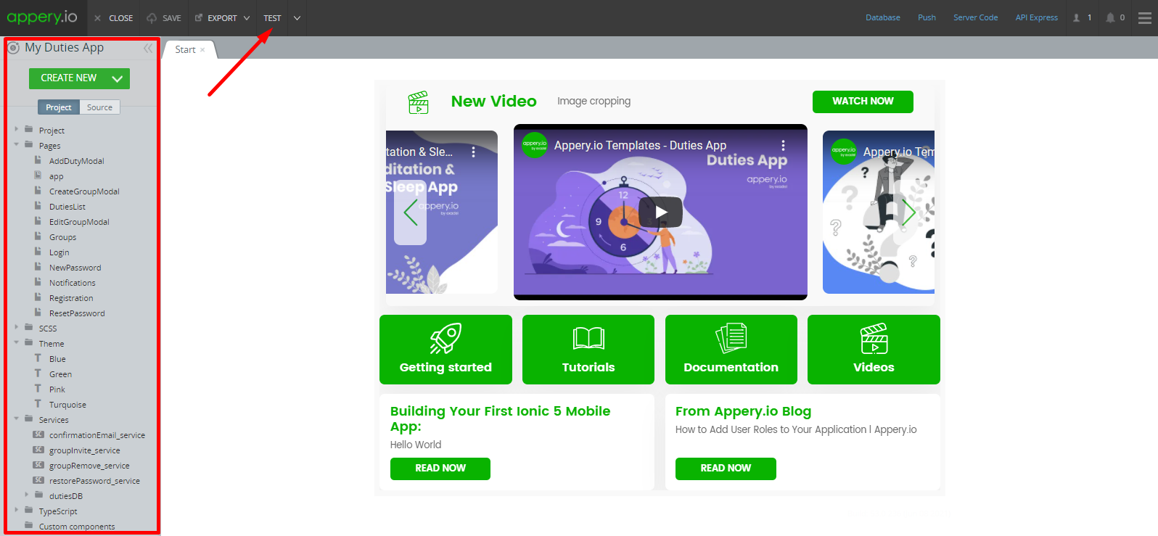The width and height of the screenshot is (1158, 536).
Task: Switch to the Project view tab
Action: (x=59, y=107)
